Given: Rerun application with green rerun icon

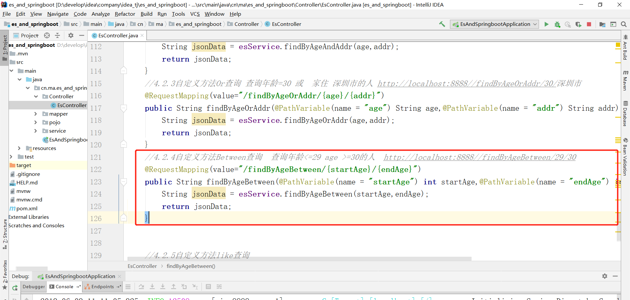Looking at the screenshot, I should click(x=15, y=288).
